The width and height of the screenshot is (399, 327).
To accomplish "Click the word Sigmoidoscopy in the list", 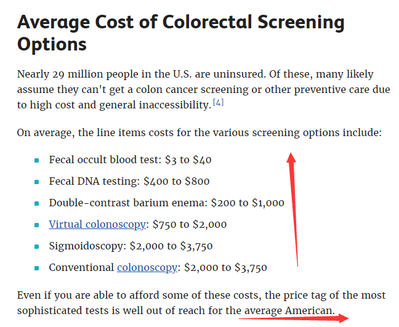I will 87,246.
